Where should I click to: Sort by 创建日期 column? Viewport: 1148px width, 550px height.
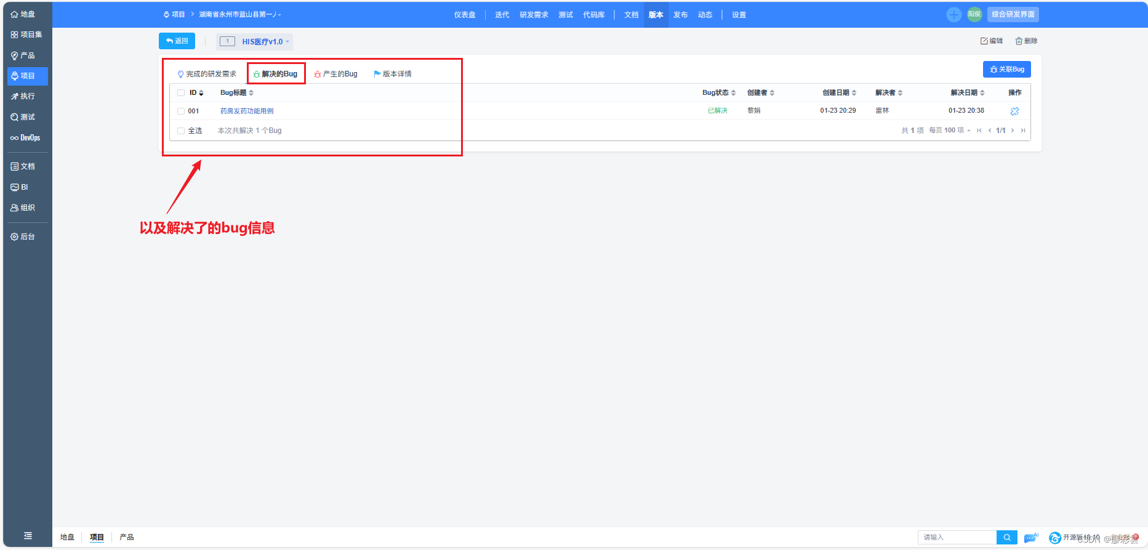point(840,93)
